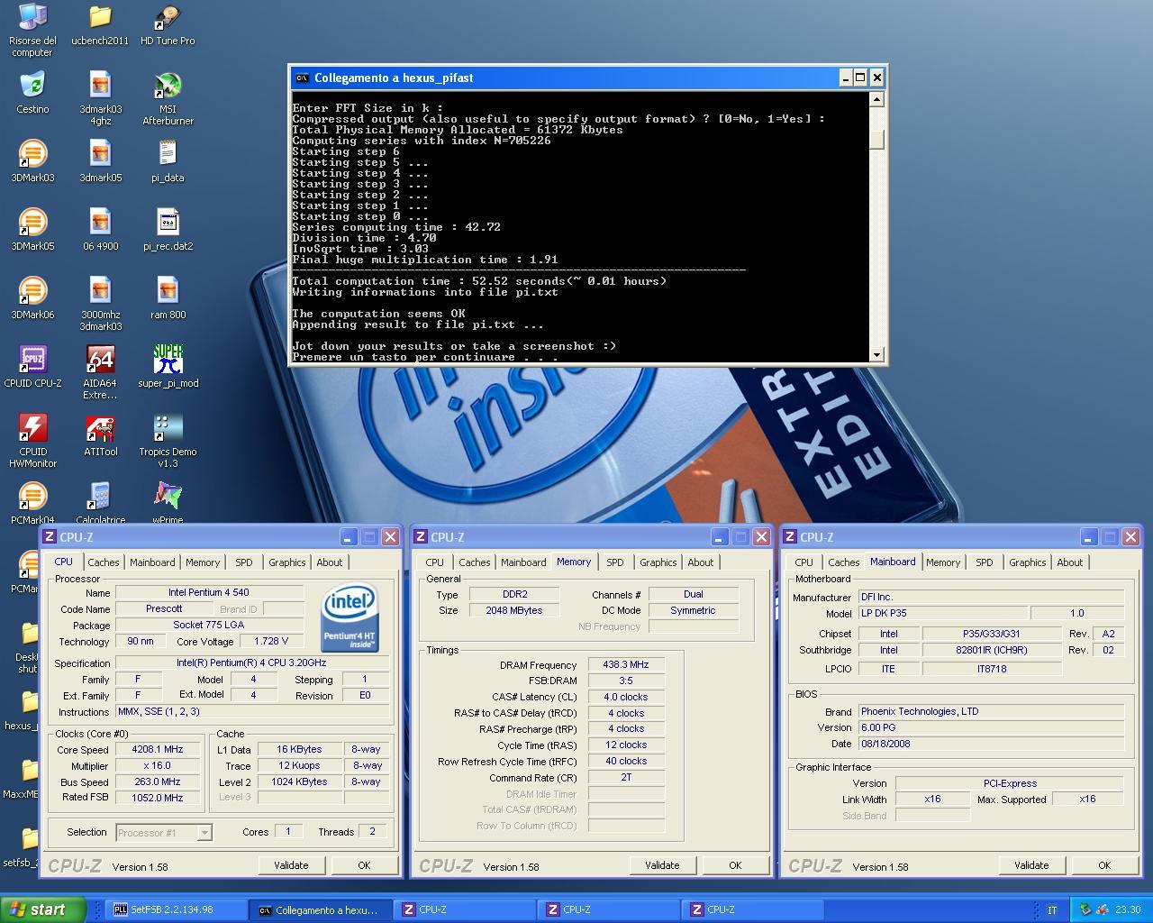This screenshot has width=1153, height=923.
Task: Open SPD tab in middle CPU-Z window
Action: (x=614, y=562)
